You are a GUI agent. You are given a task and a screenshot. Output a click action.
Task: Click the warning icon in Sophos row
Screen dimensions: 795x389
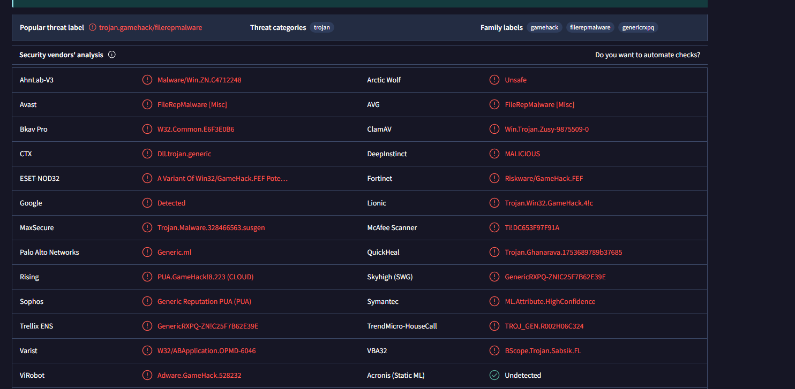pyautogui.click(x=147, y=301)
